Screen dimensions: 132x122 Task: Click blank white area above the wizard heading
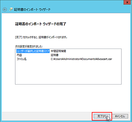(66, 17)
